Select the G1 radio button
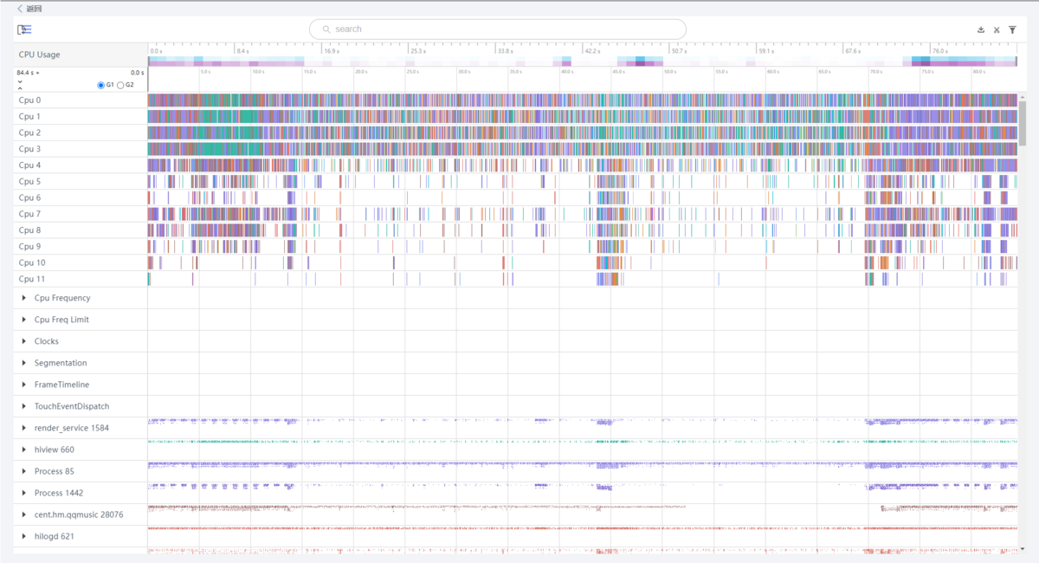The height and width of the screenshot is (563, 1039). (x=101, y=85)
